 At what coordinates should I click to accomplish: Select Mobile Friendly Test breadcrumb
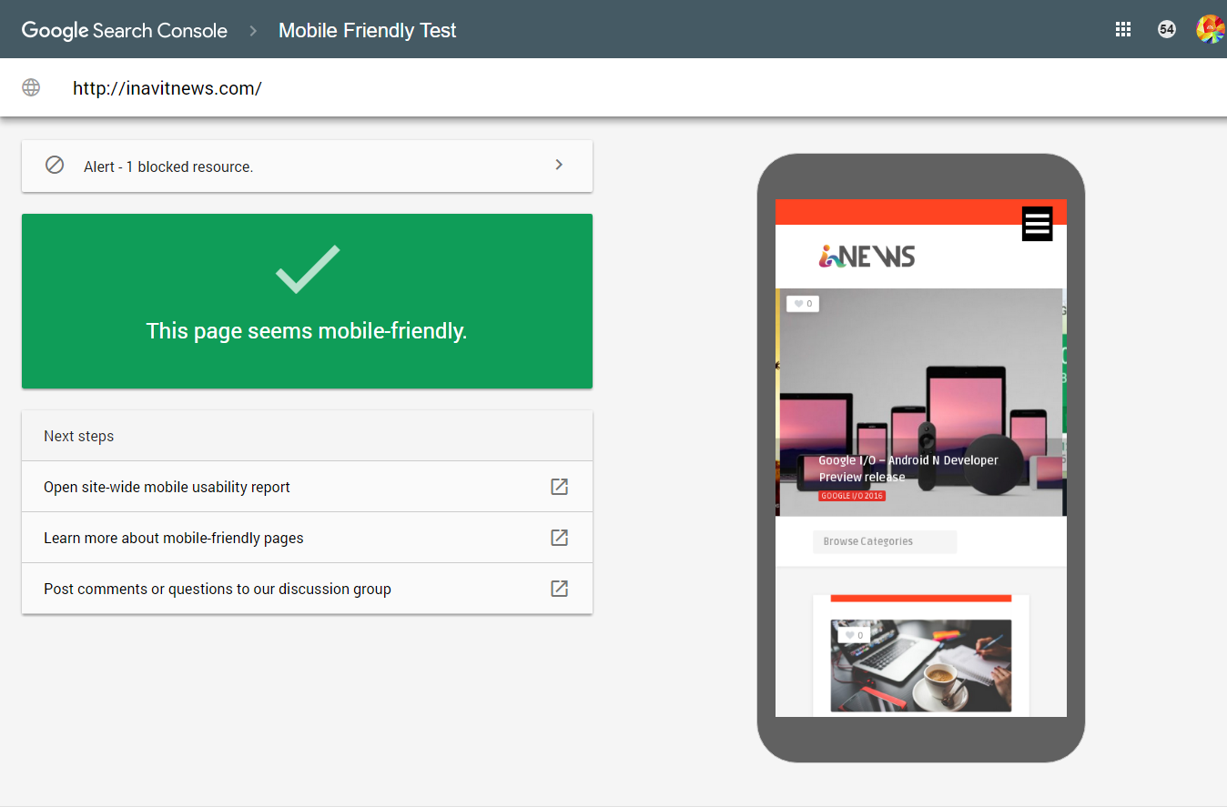coord(367,30)
